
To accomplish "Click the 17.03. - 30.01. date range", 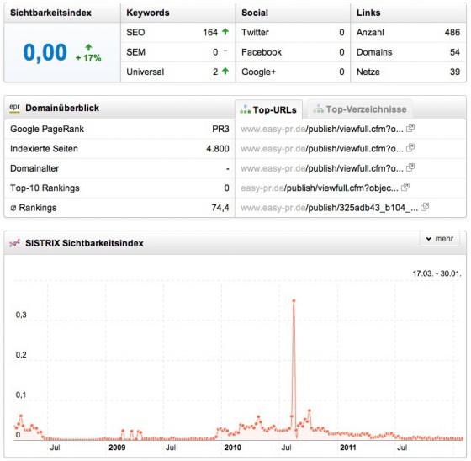I will pos(437,273).
